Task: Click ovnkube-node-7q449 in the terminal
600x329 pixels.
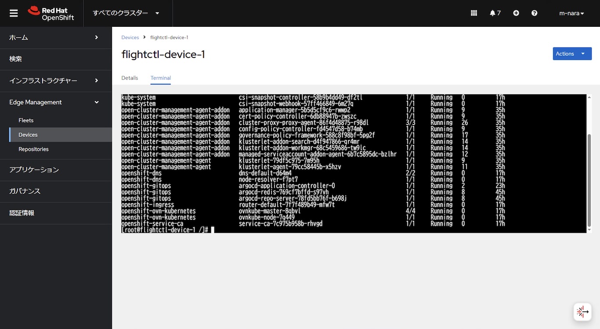Action: (x=267, y=217)
